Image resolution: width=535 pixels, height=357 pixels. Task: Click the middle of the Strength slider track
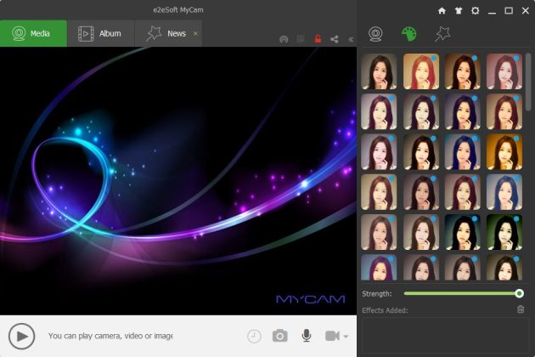pos(462,293)
